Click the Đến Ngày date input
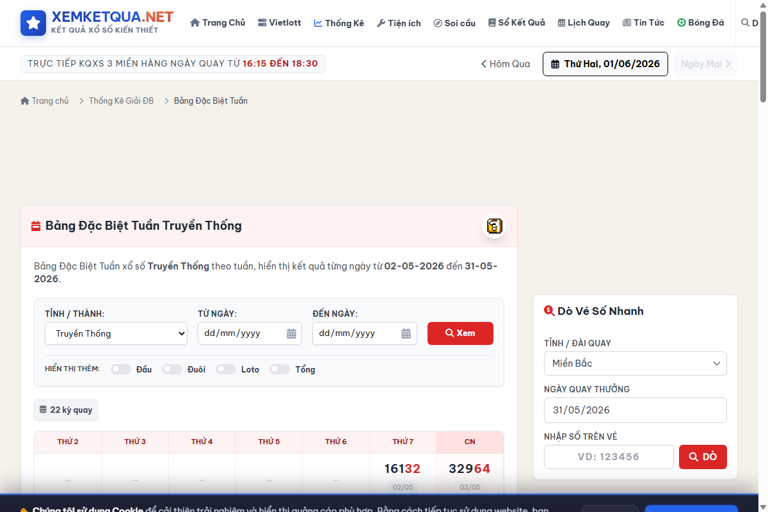768x512 pixels. (364, 333)
